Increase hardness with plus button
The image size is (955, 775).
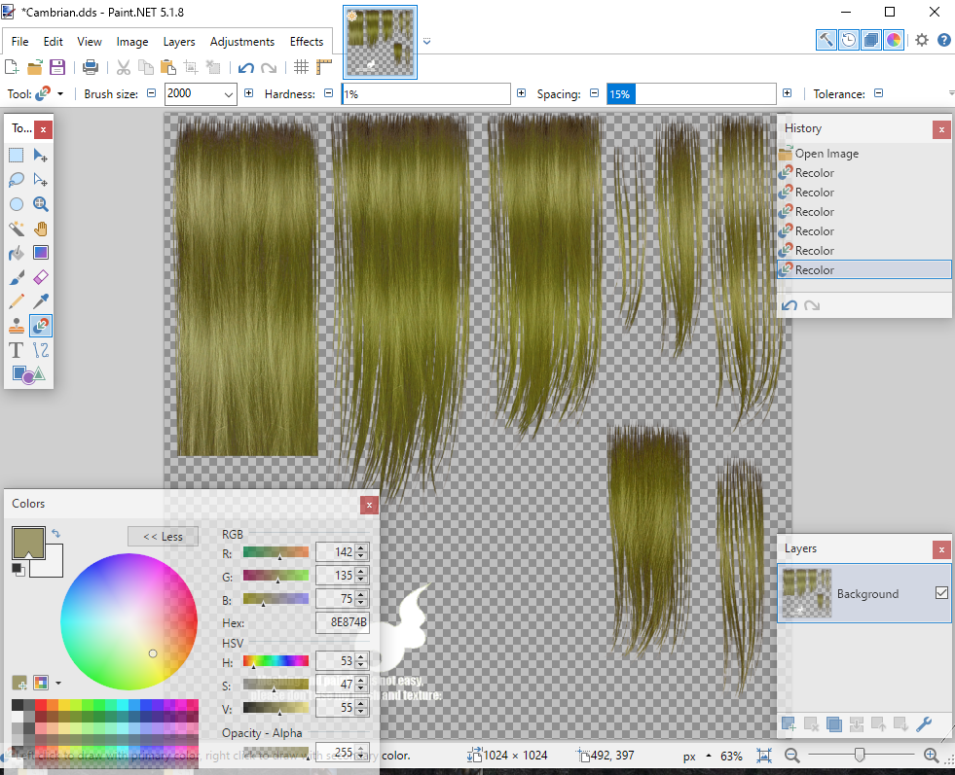[x=522, y=93]
